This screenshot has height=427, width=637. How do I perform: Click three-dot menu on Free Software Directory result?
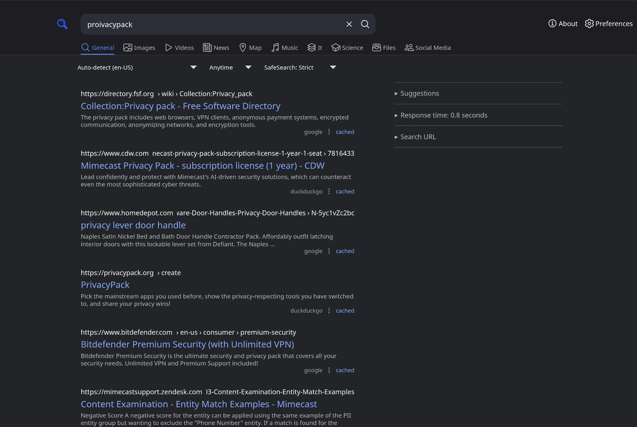click(329, 132)
